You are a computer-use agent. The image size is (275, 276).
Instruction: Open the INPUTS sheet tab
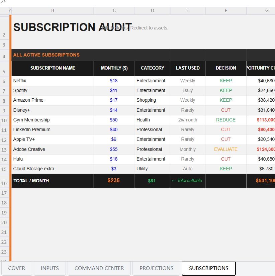50,268
